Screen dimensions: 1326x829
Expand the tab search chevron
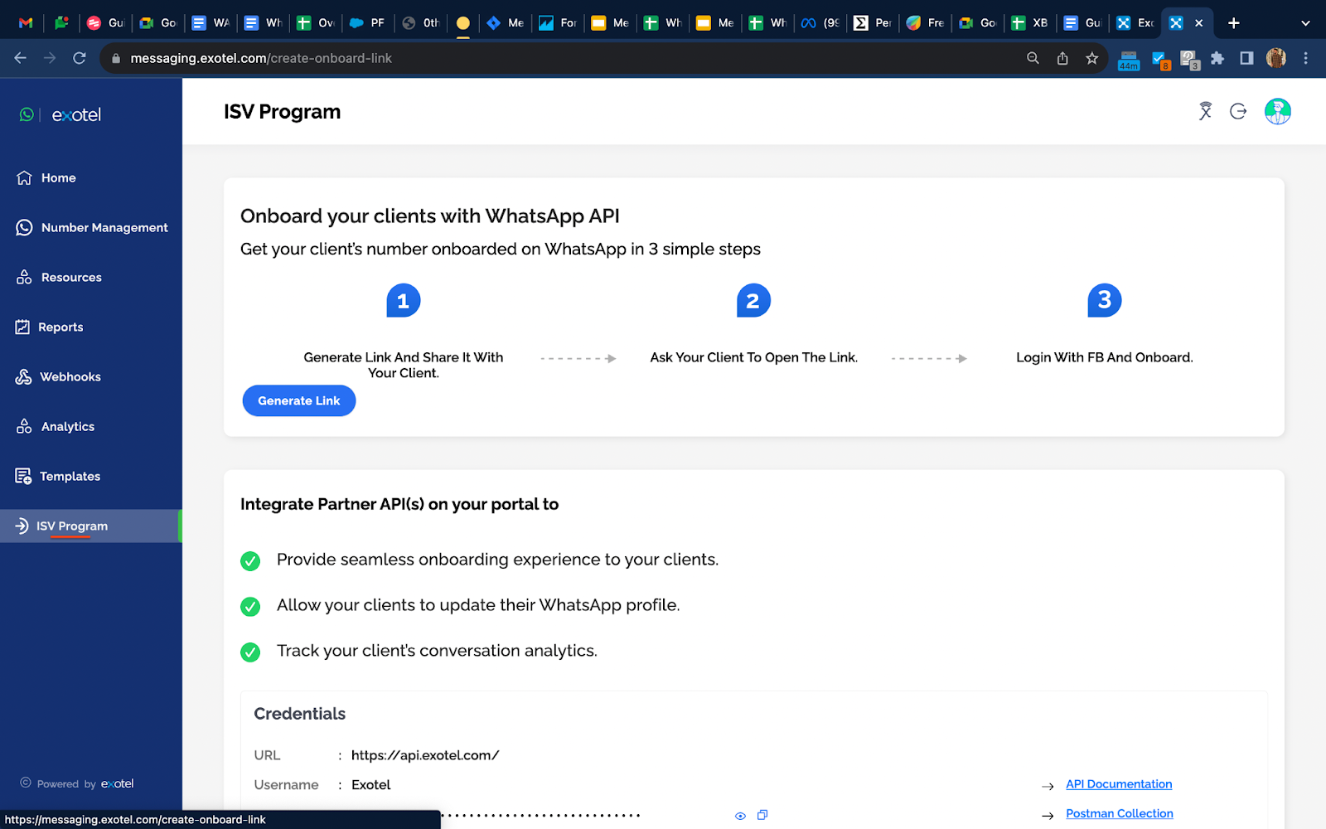pos(1305,23)
